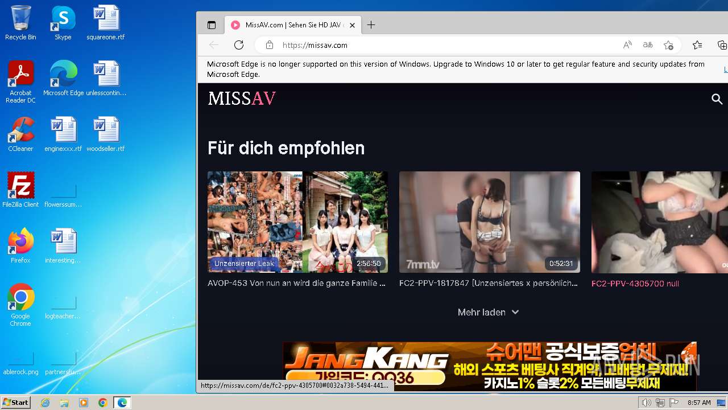Open Action Center flag in the tray
This screenshot has height=410, width=728.
(x=674, y=403)
